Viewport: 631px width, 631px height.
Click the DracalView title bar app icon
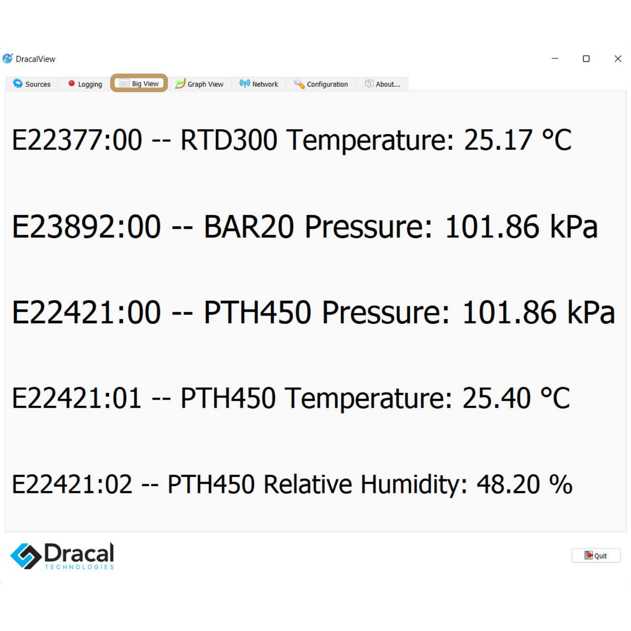point(8,59)
